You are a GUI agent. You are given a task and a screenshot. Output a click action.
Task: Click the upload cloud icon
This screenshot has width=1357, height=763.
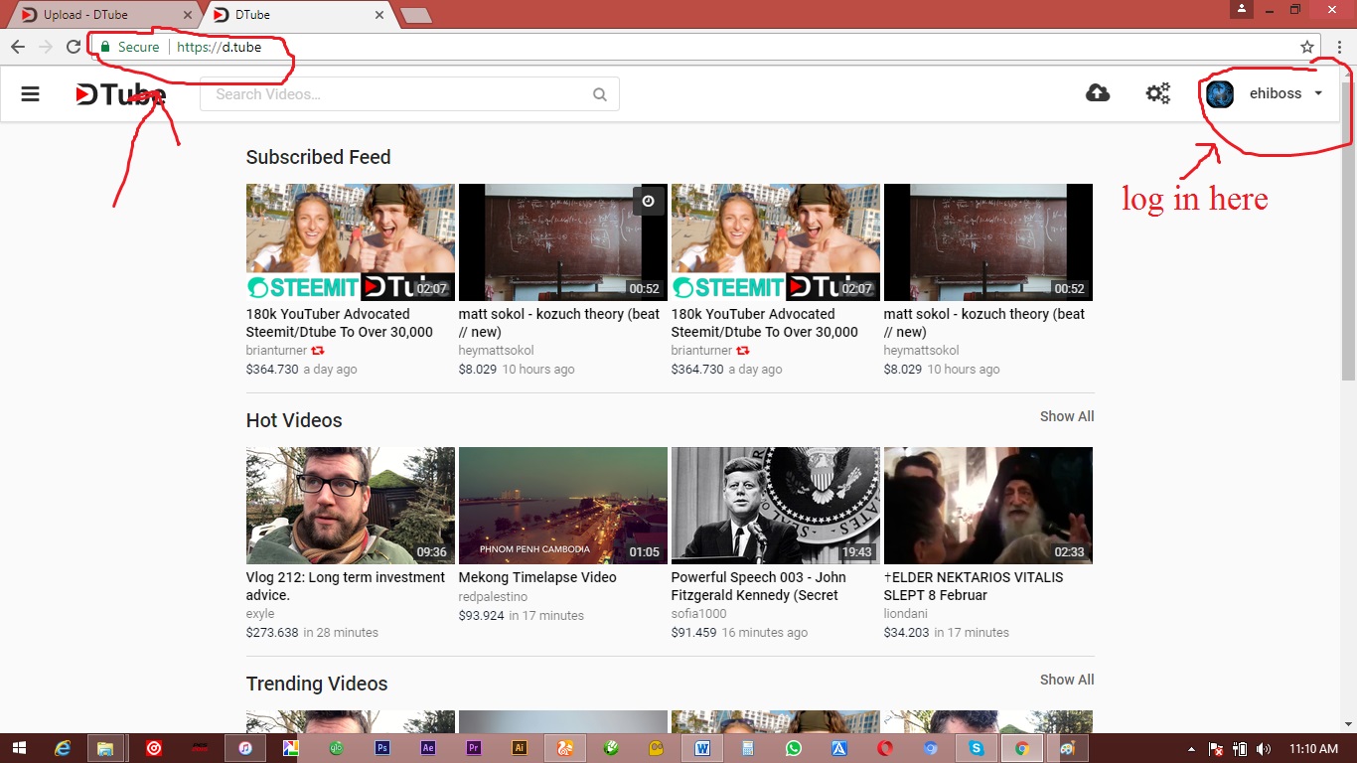[1098, 92]
